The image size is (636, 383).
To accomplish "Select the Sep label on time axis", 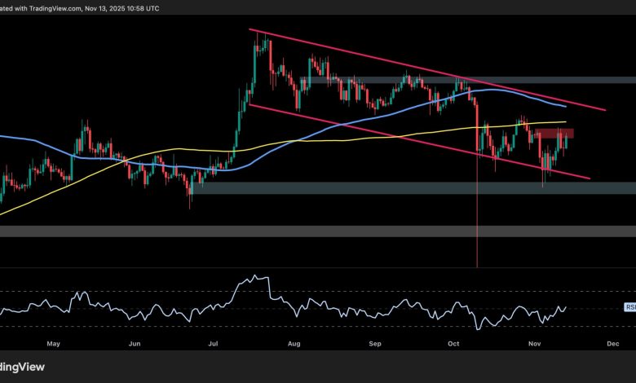I will coord(374,344).
